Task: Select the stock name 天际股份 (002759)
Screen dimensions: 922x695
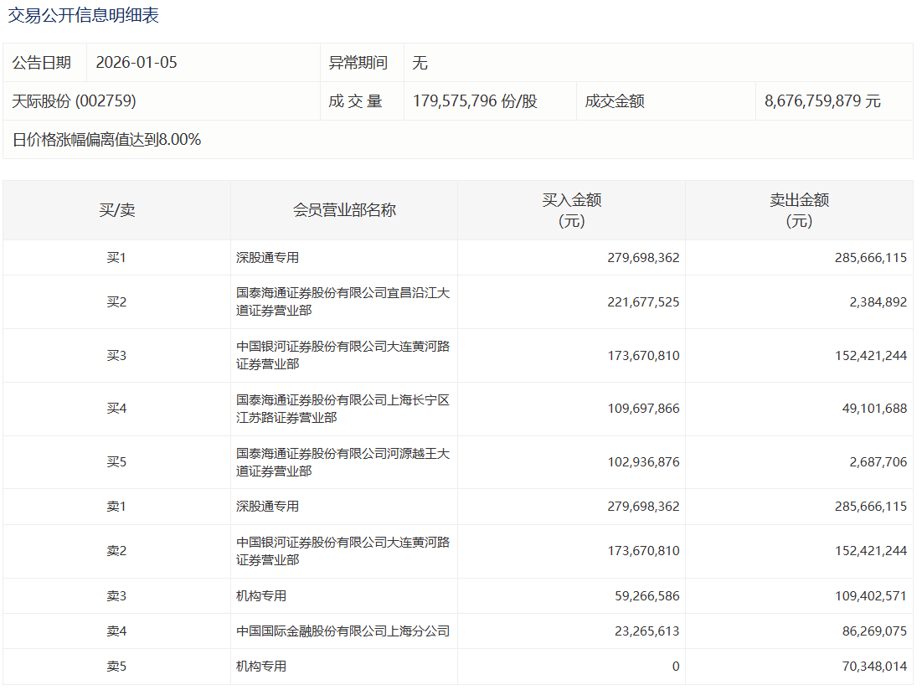Action: (75, 101)
